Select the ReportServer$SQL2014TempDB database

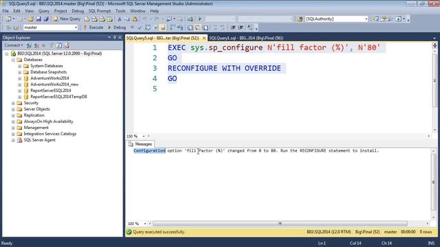58,97
